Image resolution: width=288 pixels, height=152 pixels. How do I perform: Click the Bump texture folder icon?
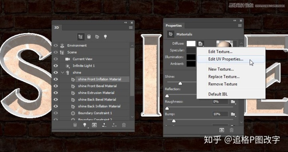point(233,114)
